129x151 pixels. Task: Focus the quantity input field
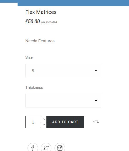pyautogui.click(x=33, y=122)
